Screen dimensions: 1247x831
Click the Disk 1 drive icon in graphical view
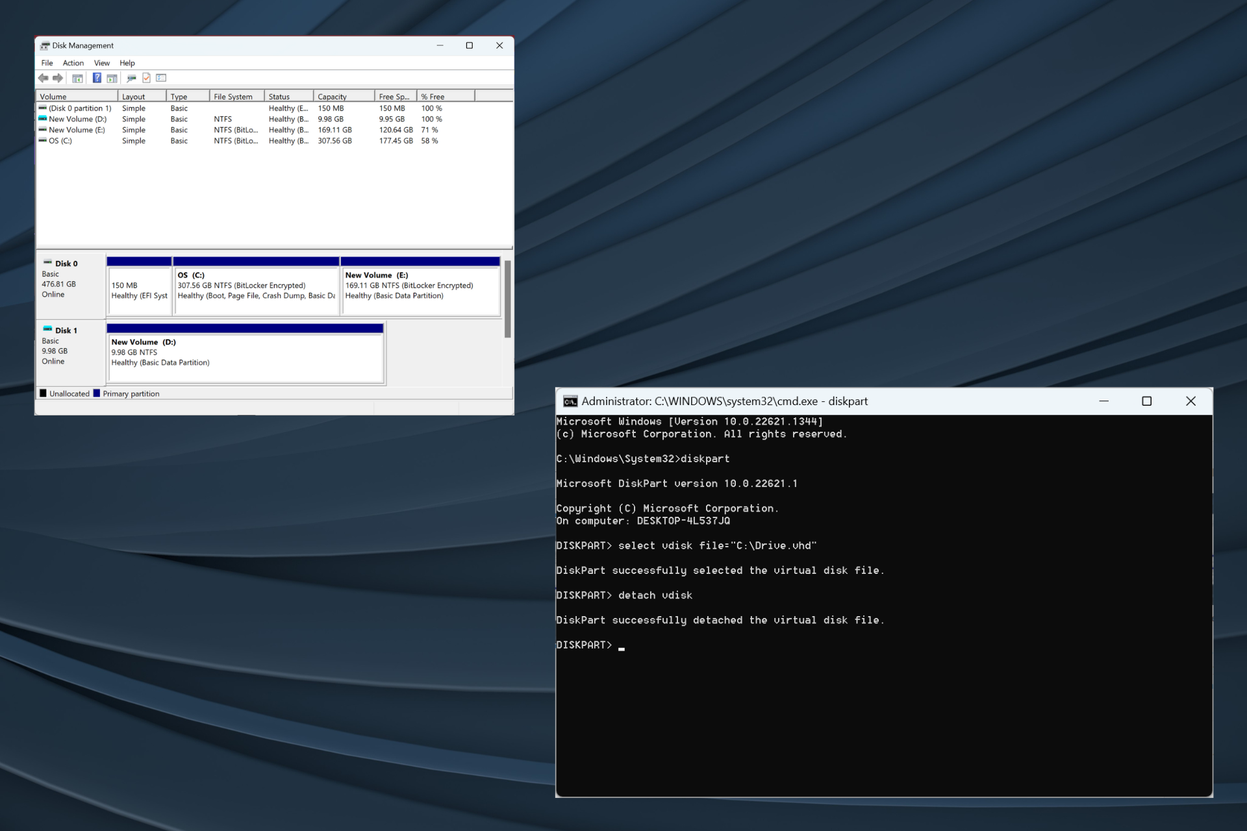pos(48,329)
